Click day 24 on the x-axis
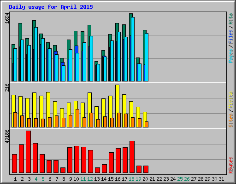Screen dimensions: 236x184 coord(173,179)
